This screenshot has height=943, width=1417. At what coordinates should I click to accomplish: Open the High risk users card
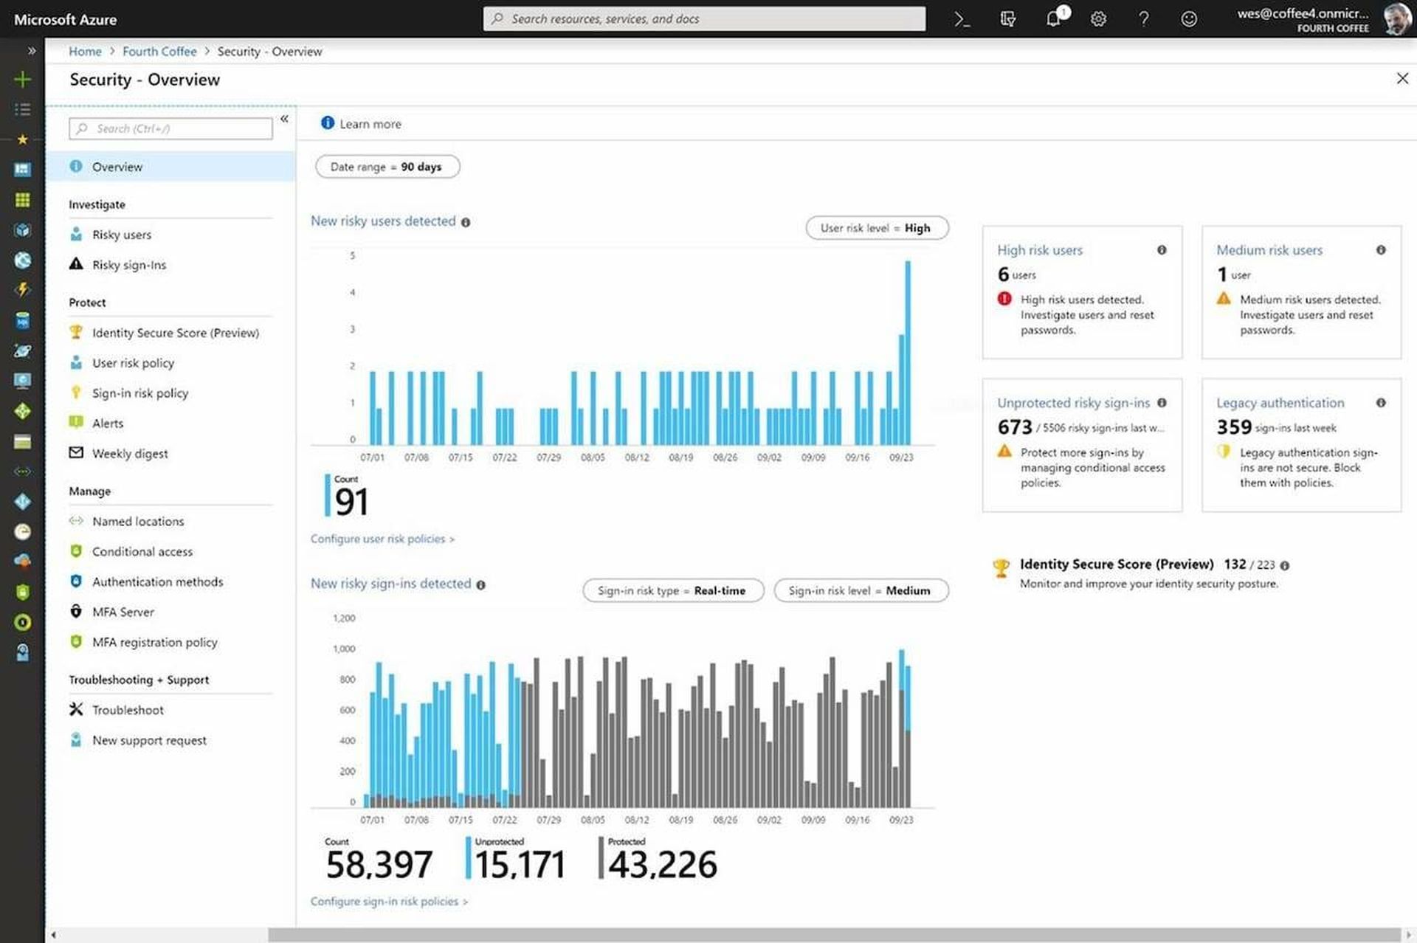1082,293
